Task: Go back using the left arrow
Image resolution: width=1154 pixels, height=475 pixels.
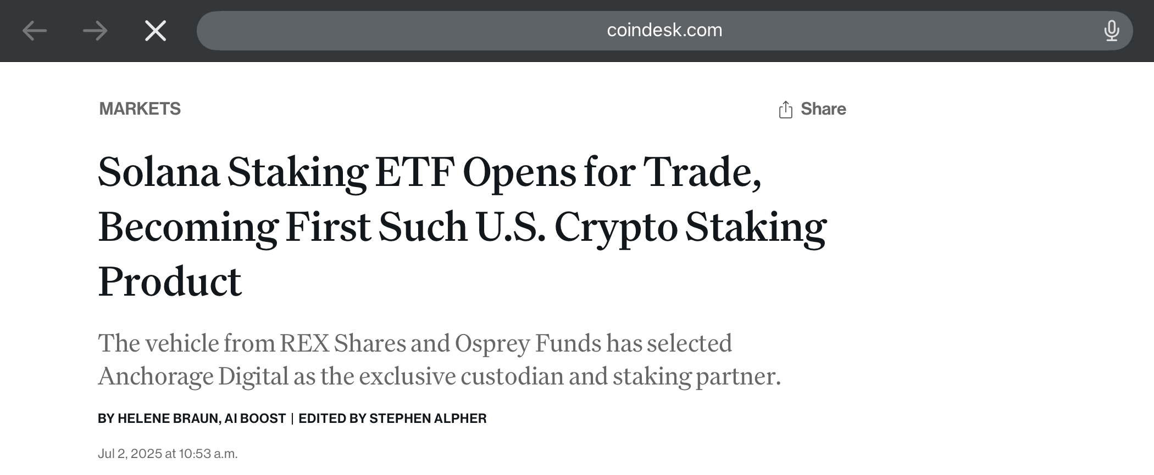Action: pyautogui.click(x=34, y=31)
